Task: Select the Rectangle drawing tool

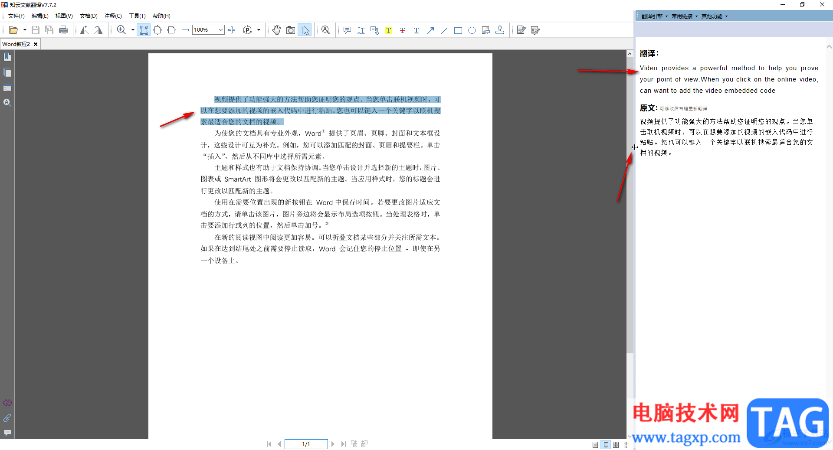Action: (458, 30)
